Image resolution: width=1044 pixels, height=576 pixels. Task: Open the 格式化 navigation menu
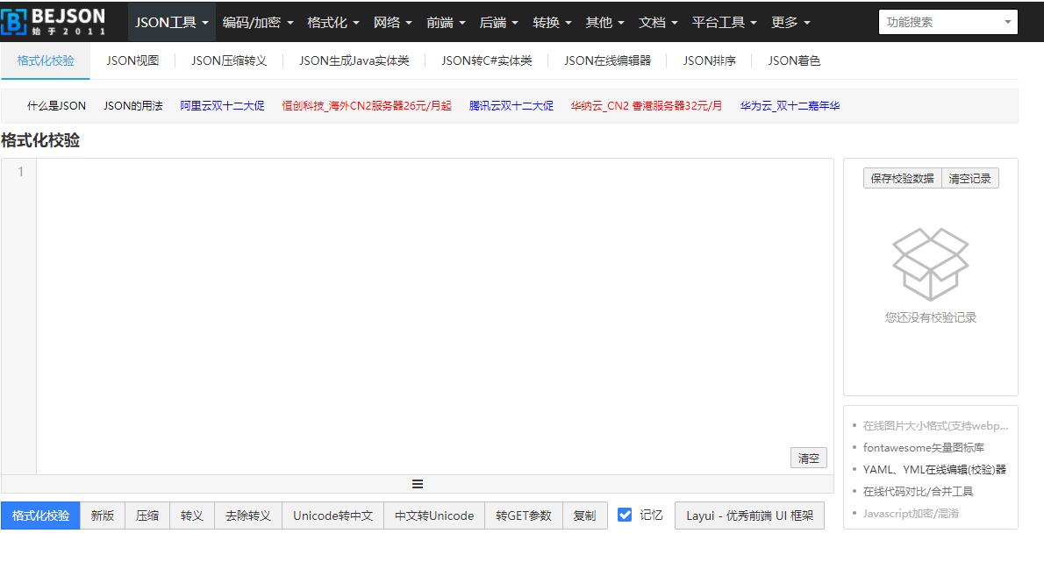tap(333, 22)
